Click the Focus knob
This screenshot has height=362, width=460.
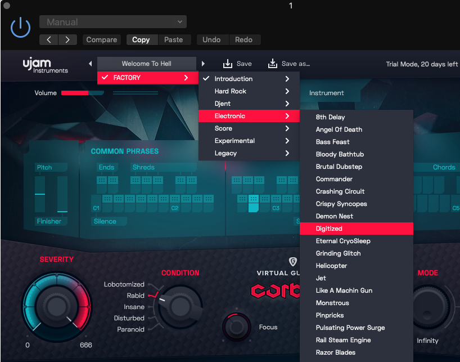pyautogui.click(x=236, y=327)
